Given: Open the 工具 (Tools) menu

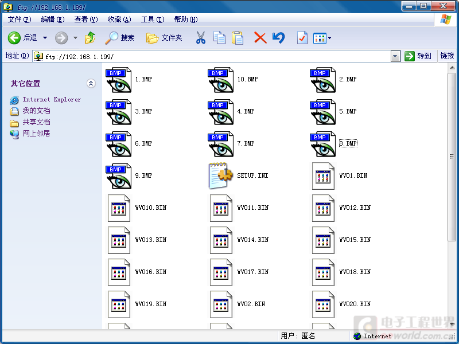Looking at the screenshot, I should [x=152, y=19].
